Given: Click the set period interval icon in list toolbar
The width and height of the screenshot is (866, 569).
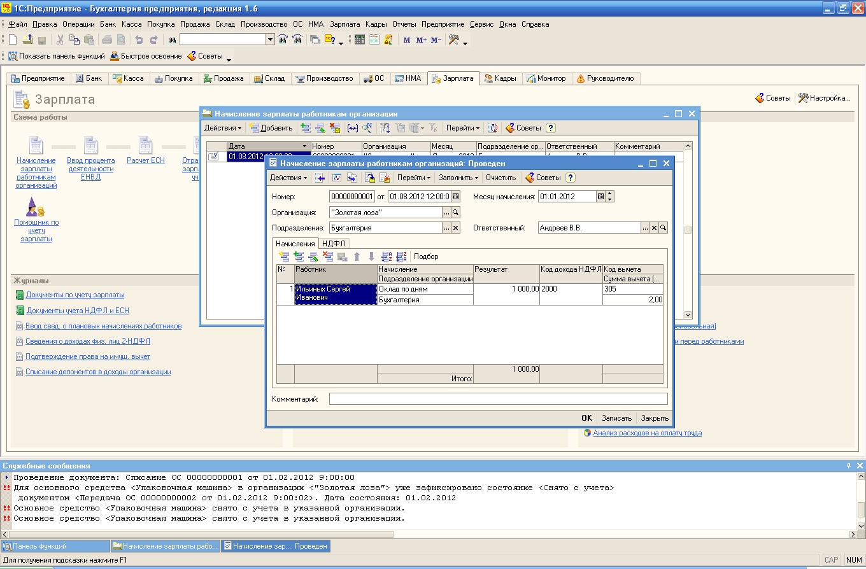Looking at the screenshot, I should click(x=353, y=128).
